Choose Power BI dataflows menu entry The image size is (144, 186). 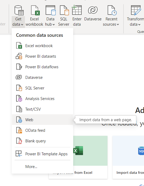coord(42,67)
